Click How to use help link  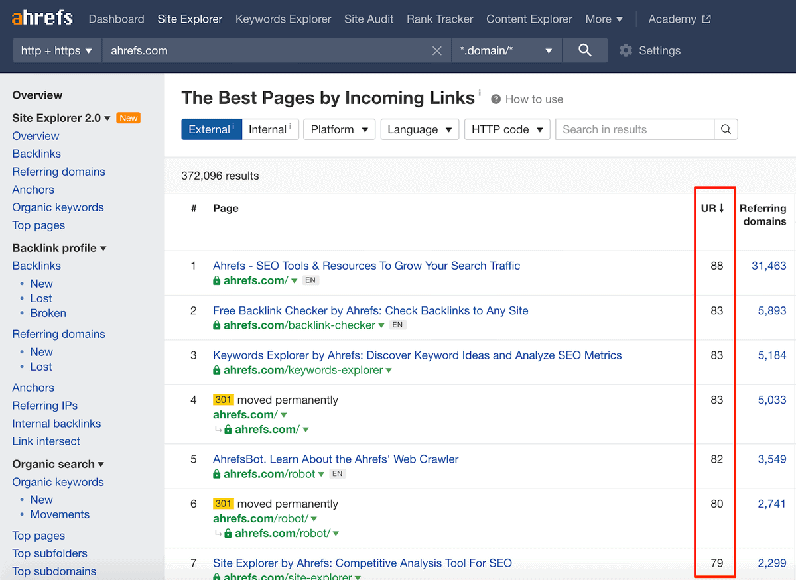click(x=534, y=99)
